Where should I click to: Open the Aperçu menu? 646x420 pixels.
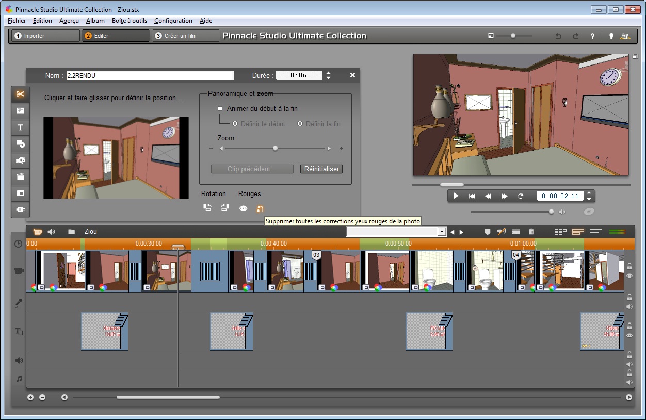69,21
